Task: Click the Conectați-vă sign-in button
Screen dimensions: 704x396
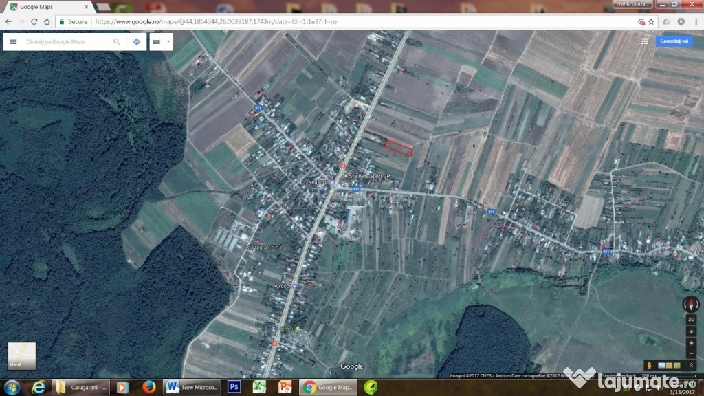Action: [674, 41]
